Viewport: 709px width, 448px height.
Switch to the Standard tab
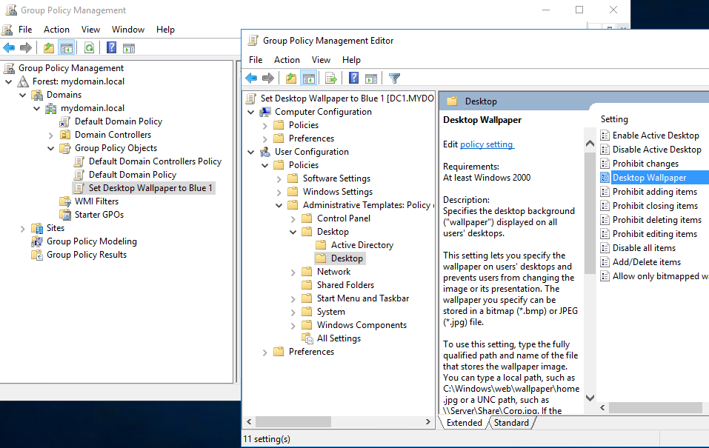511,423
